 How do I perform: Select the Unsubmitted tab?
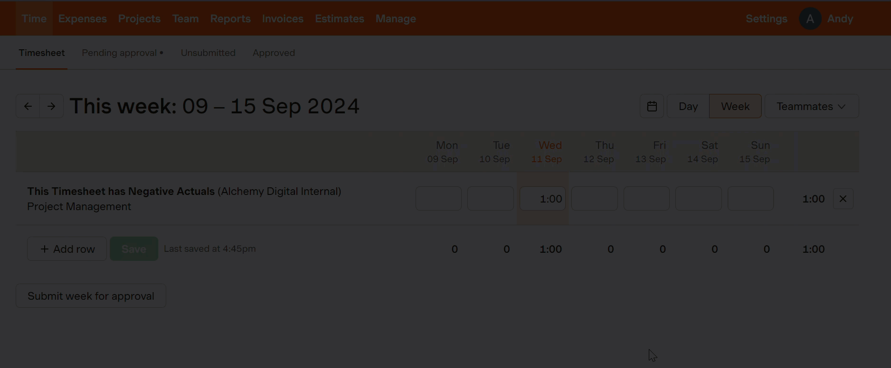208,53
